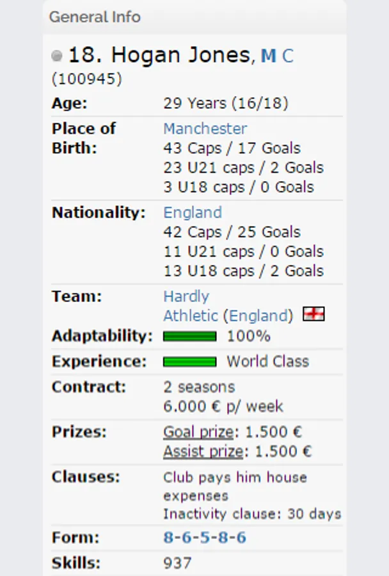Click the General Info panel header
This screenshot has height=576, width=389.
(x=95, y=17)
